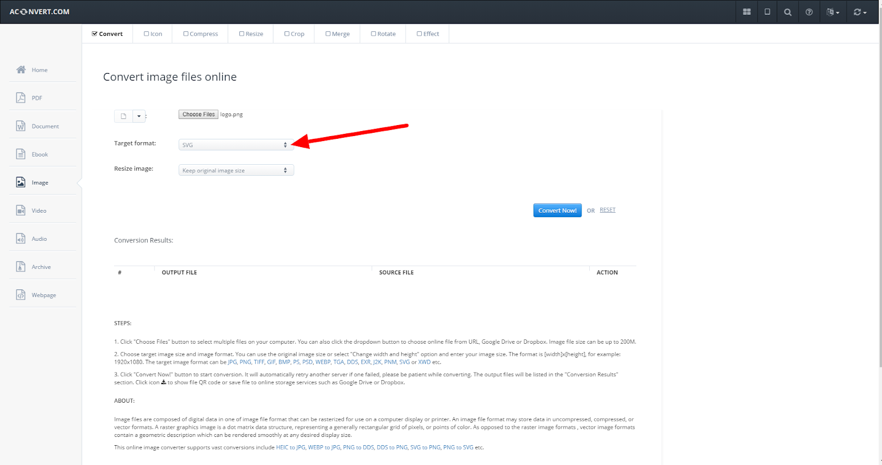This screenshot has height=465, width=882.
Task: Click the Convert image files online heading
Action: pyautogui.click(x=170, y=77)
